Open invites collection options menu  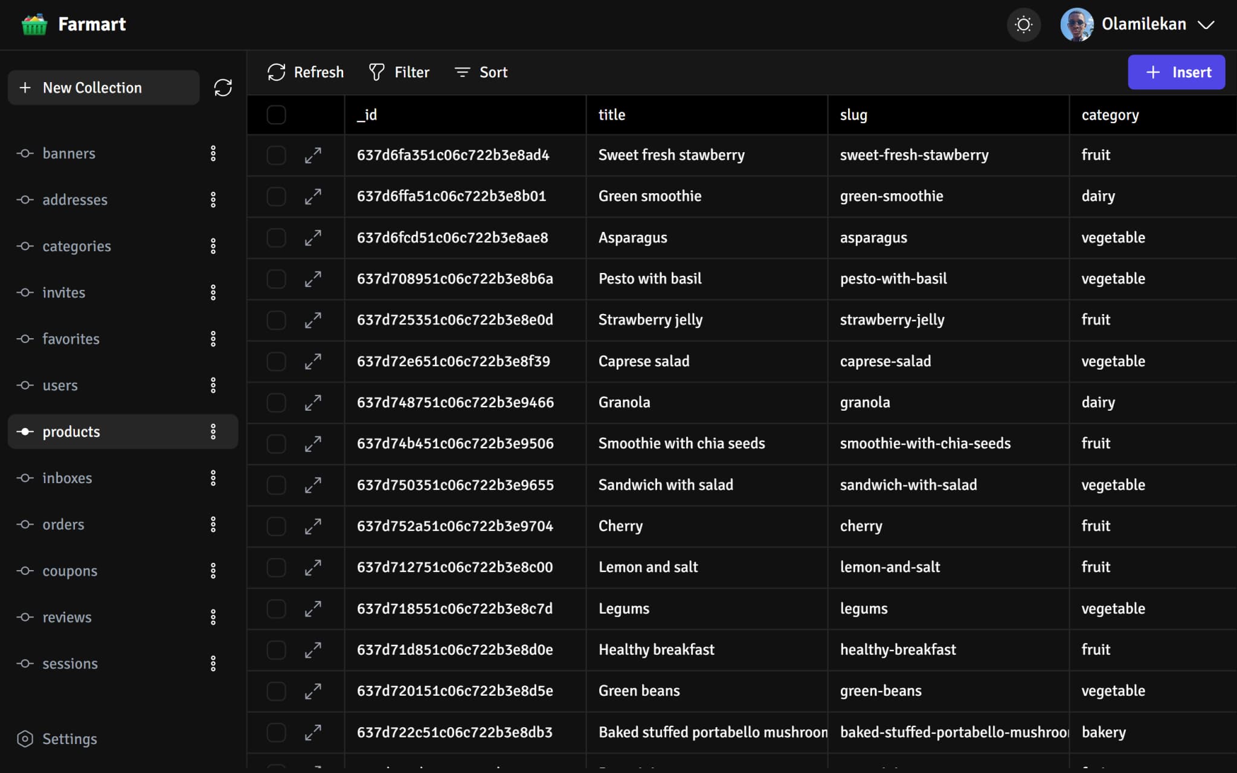[213, 293]
